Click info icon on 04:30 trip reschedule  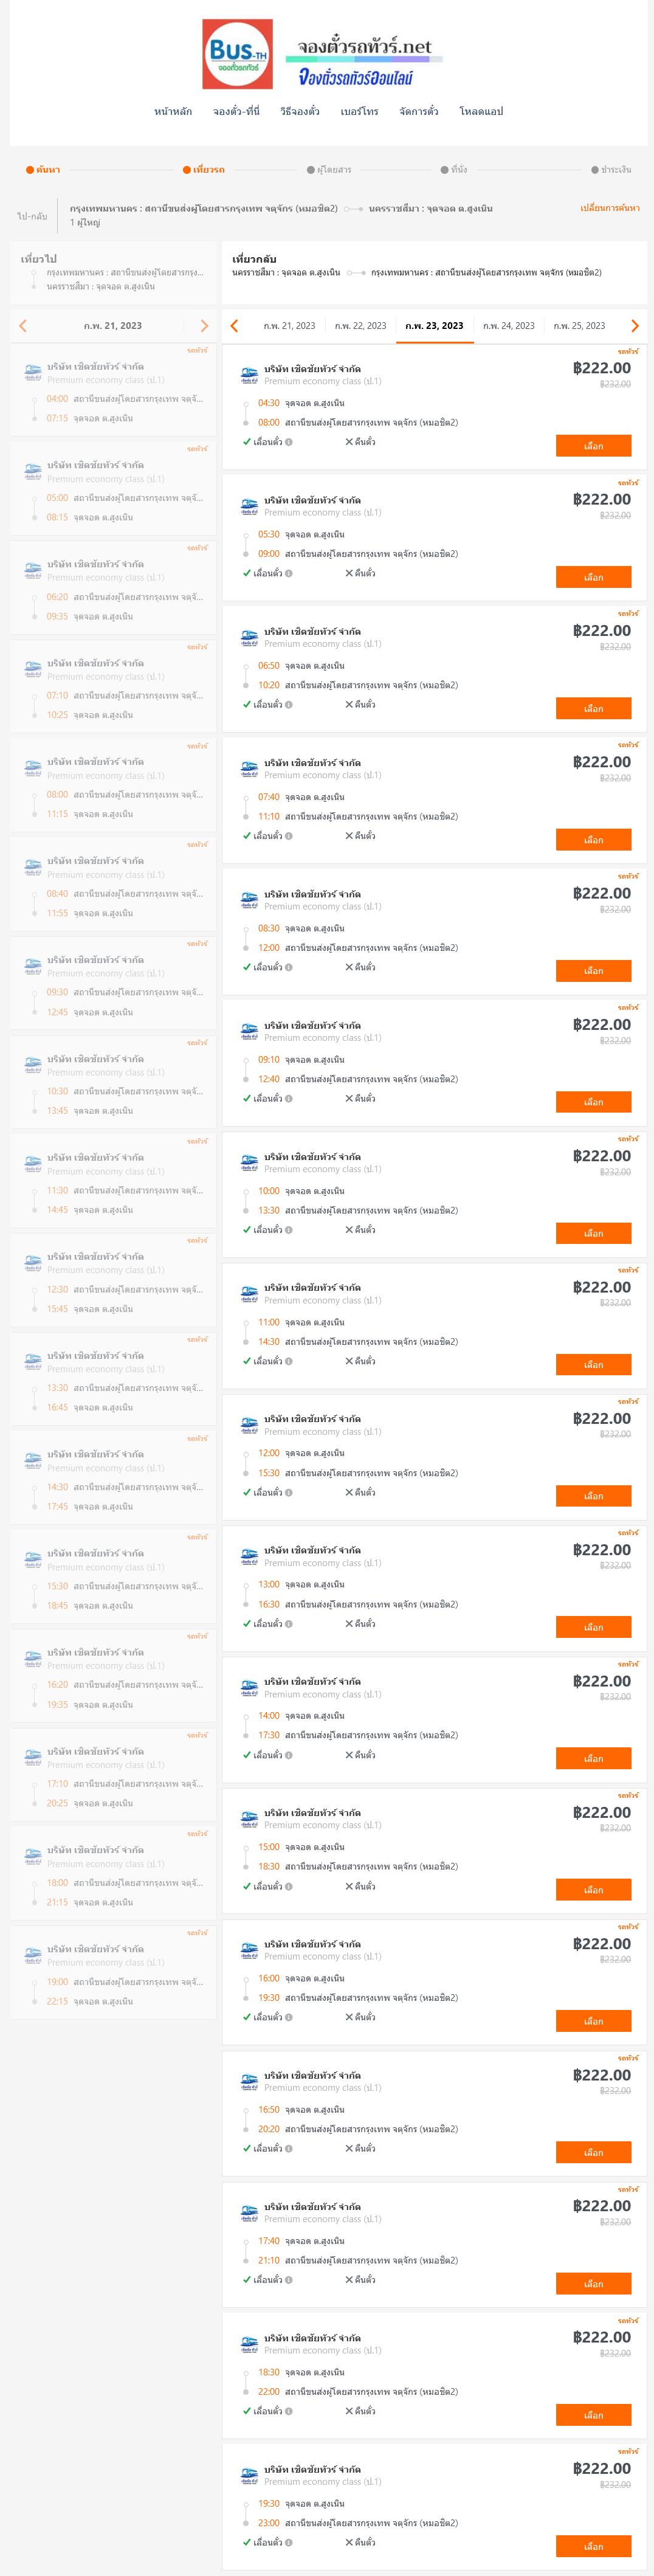pyautogui.click(x=289, y=442)
